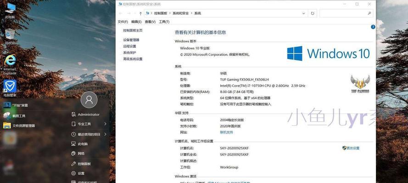Image resolution: width=408 pixels, height=183 pixels.
Task: Open the 文件(F) menu
Action: [x=123, y=22]
